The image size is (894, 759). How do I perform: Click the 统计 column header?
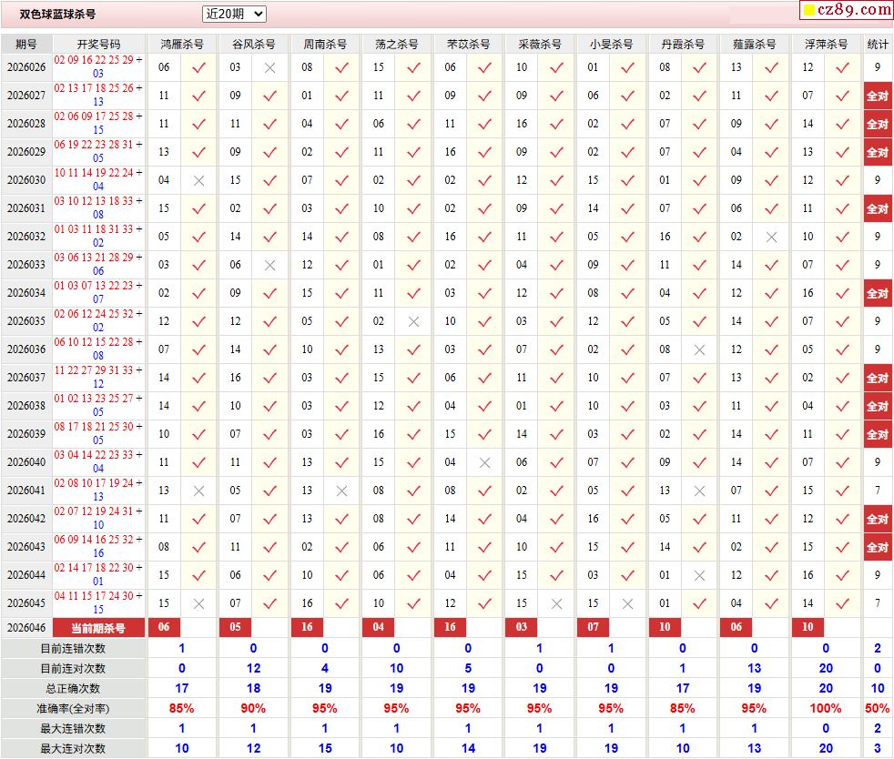coord(878,44)
